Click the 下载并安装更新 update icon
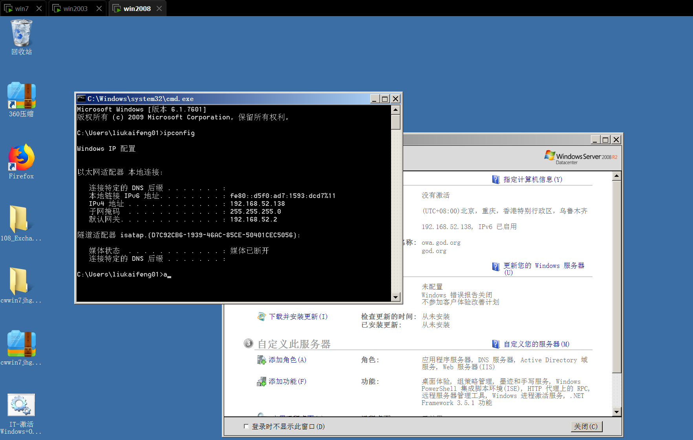 tap(261, 316)
